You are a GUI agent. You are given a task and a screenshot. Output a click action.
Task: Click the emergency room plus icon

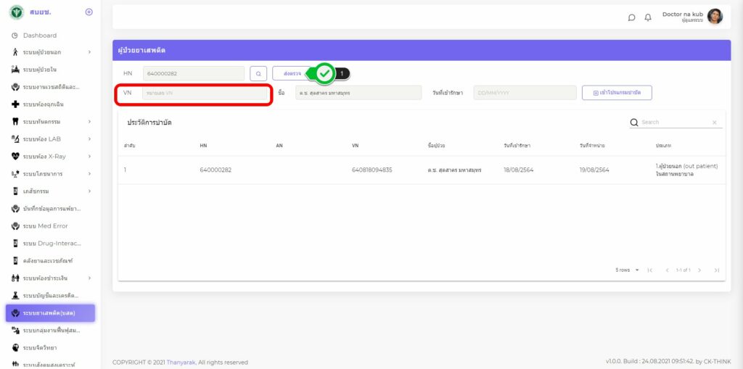(x=15, y=104)
